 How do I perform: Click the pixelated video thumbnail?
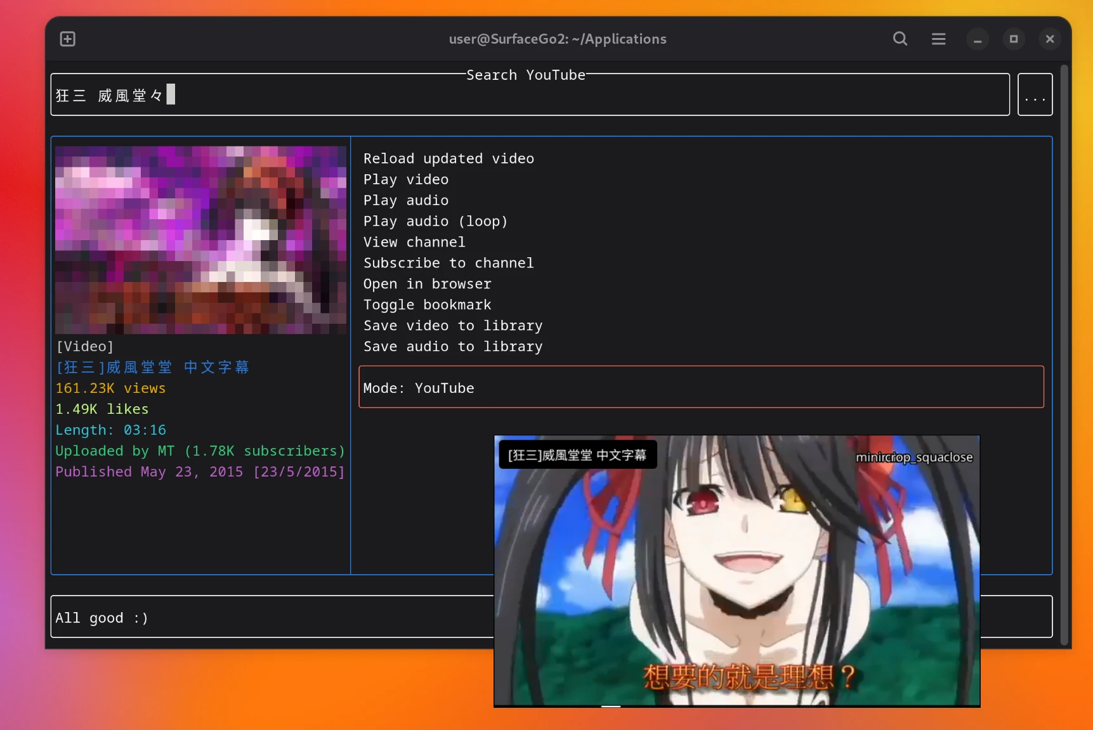click(200, 239)
